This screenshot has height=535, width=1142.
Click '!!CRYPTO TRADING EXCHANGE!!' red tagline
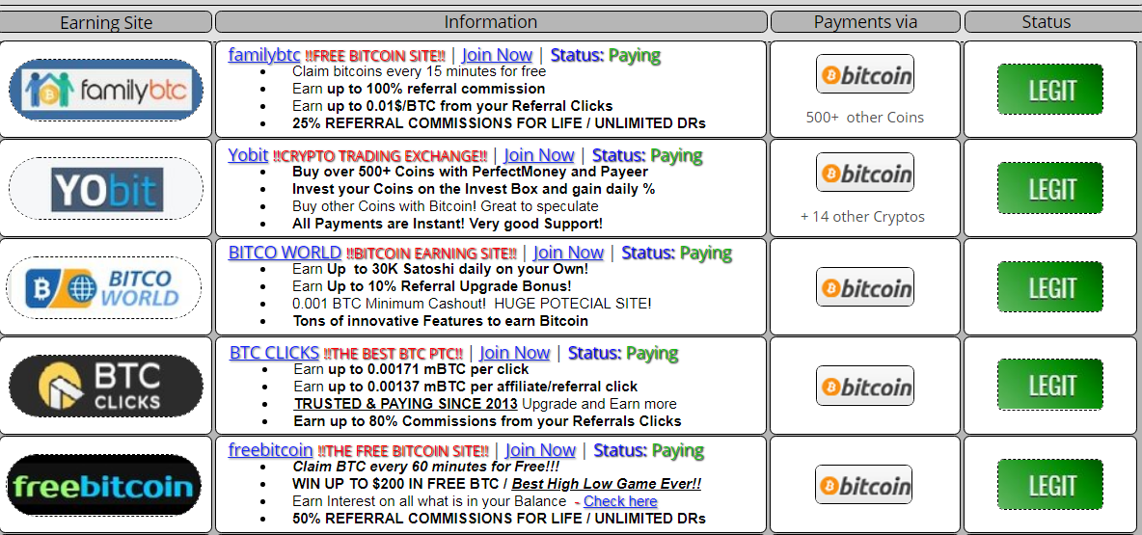click(379, 156)
